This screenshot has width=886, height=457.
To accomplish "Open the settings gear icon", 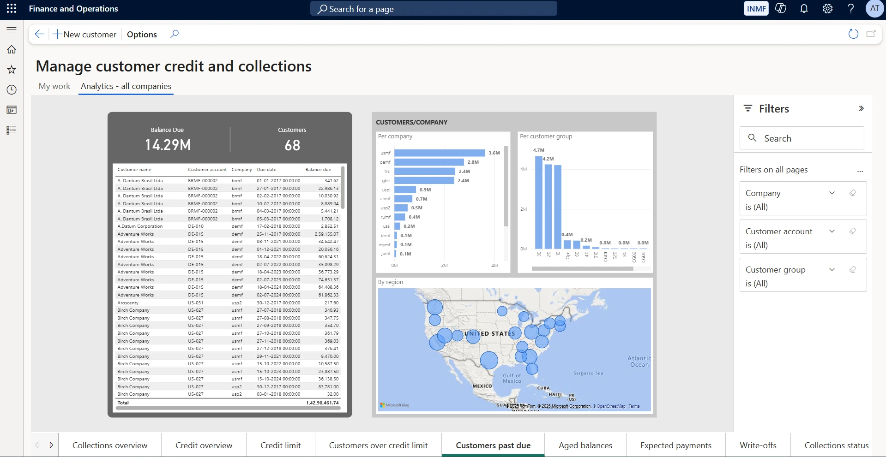I will [827, 8].
